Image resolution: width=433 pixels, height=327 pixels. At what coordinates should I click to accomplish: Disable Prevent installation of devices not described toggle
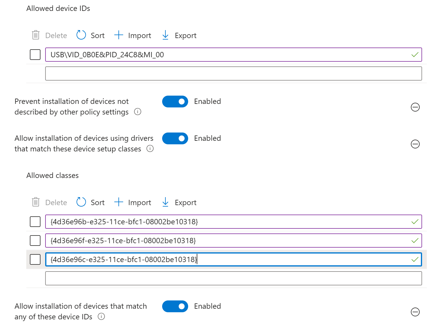(x=175, y=102)
